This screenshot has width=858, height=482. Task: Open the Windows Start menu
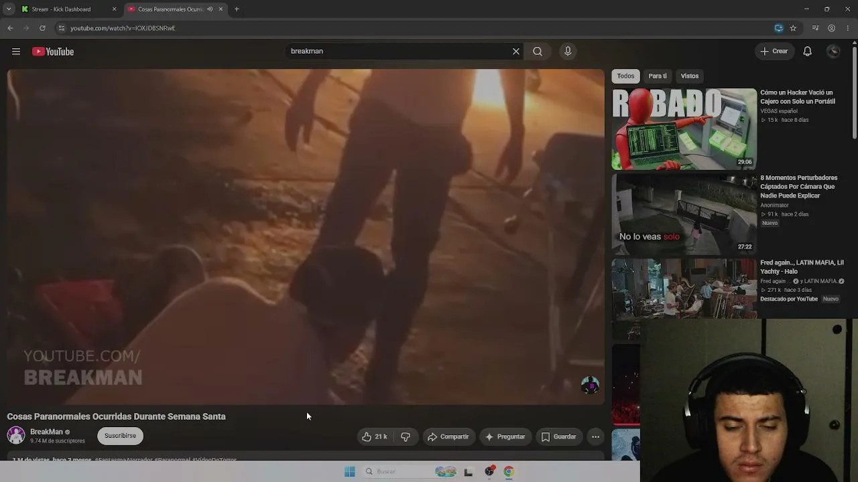click(349, 471)
